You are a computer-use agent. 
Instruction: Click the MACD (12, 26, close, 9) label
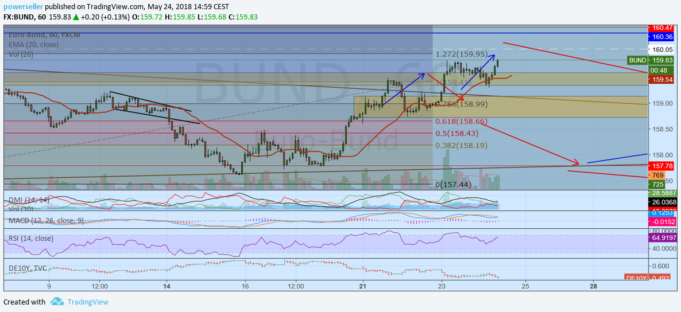coord(46,220)
